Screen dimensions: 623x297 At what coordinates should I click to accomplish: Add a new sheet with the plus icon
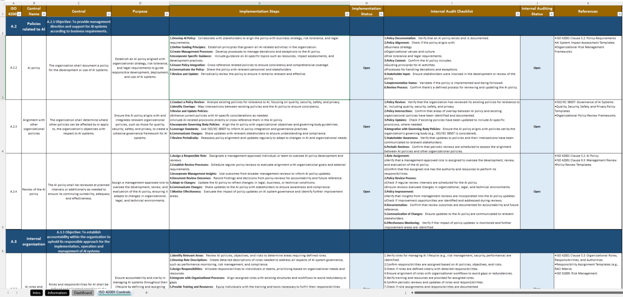[x=146, y=293]
